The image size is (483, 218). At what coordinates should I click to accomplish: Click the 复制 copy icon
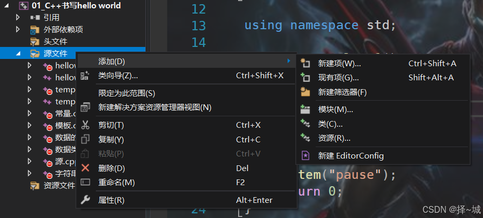click(85, 139)
